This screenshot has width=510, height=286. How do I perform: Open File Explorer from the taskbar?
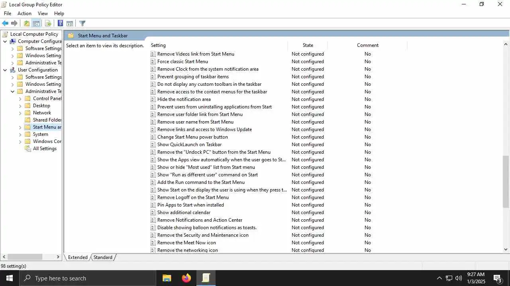click(167, 278)
